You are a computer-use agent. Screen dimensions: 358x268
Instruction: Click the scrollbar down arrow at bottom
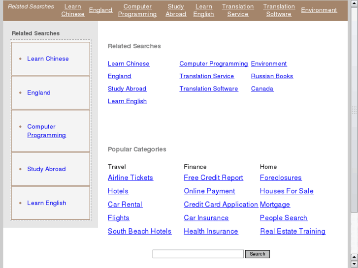coord(354,264)
